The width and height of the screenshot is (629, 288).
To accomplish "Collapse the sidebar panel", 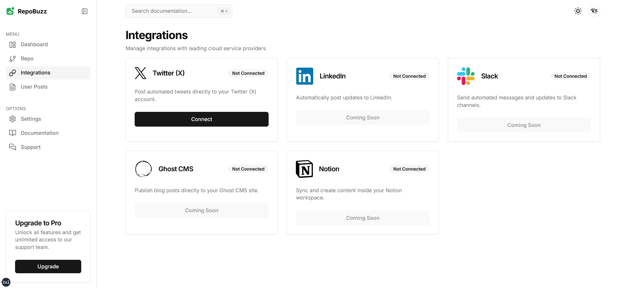I will tap(85, 11).
